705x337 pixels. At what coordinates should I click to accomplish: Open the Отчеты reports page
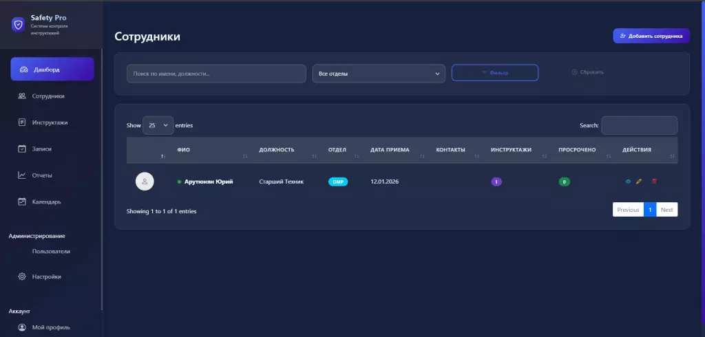42,175
